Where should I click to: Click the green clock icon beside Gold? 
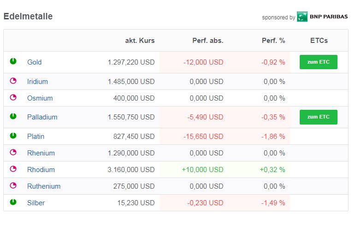pos(13,61)
